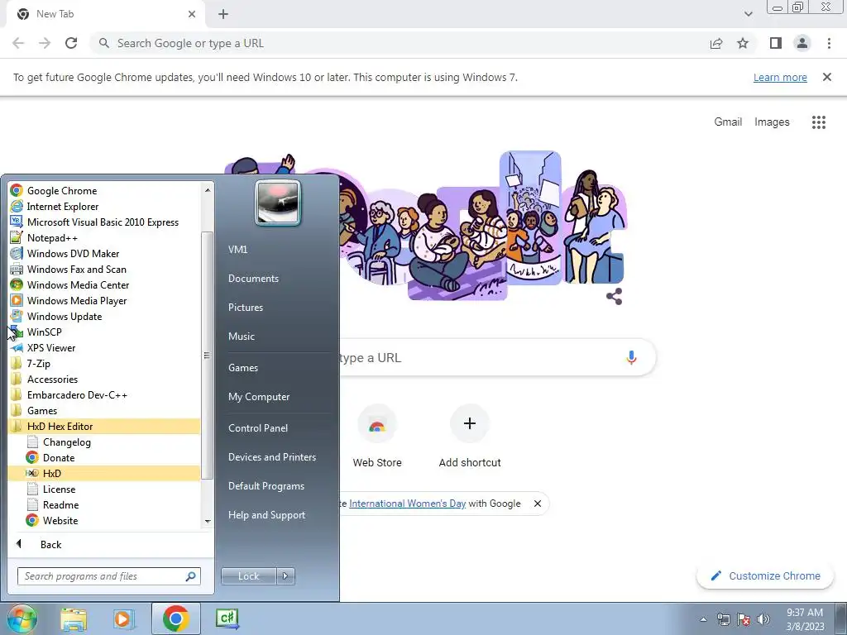847x635 pixels.
Task: Click the volume speaker tray icon
Action: point(763,618)
